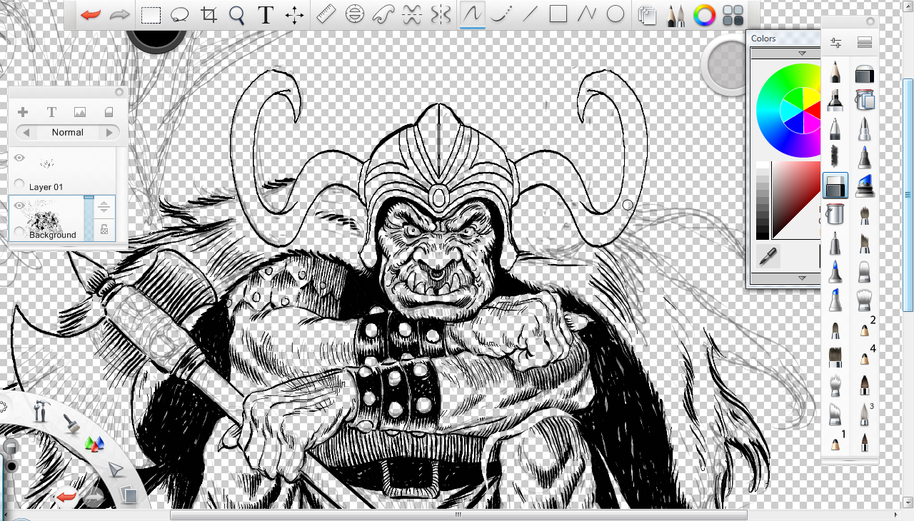The width and height of the screenshot is (914, 521).
Task: Toggle transparency lock on Background layer
Action: [x=104, y=230]
